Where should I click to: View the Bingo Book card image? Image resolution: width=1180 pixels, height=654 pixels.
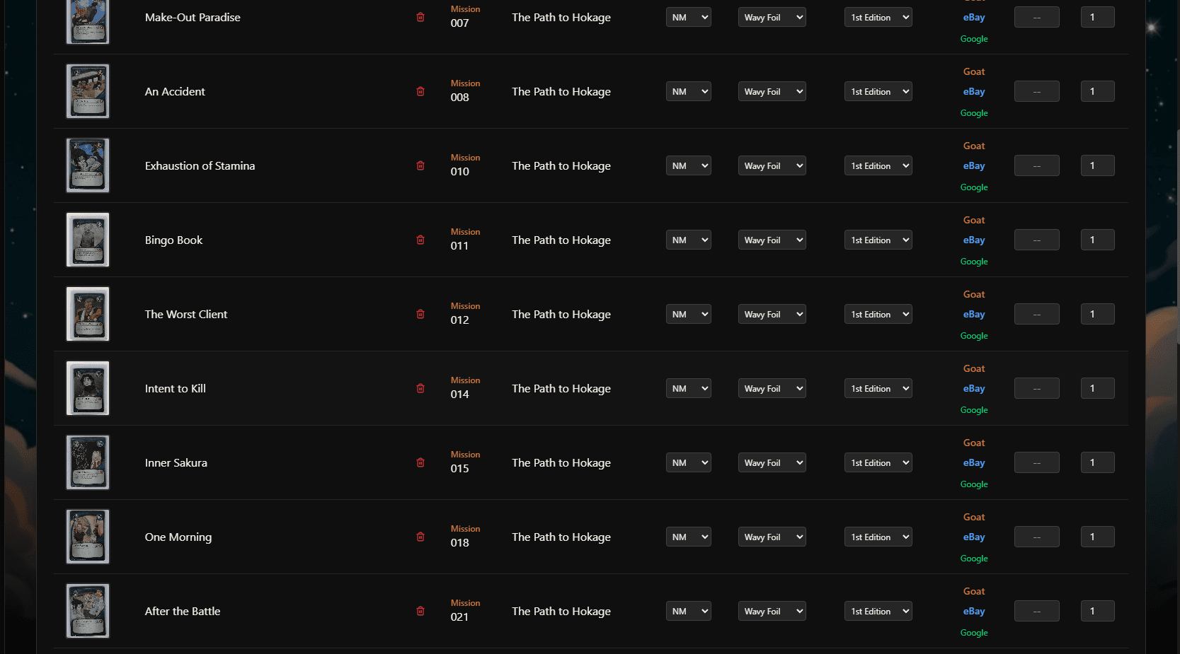88,240
